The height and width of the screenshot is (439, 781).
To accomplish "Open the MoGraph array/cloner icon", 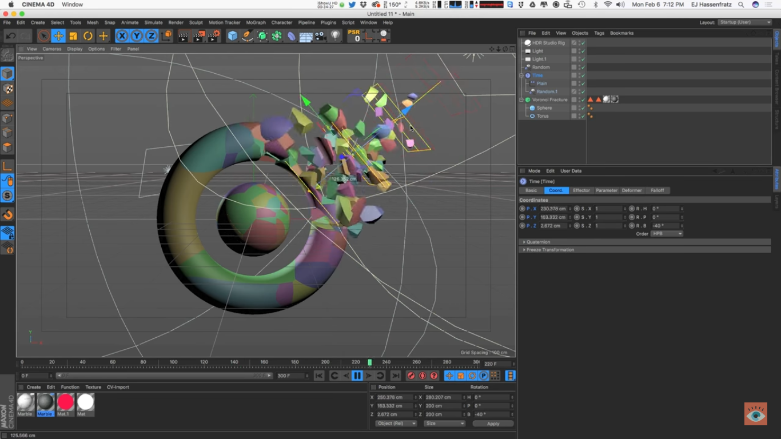I will point(277,36).
